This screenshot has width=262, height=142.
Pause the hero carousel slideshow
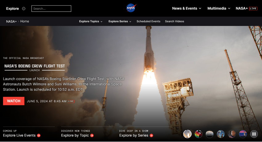[254, 134]
